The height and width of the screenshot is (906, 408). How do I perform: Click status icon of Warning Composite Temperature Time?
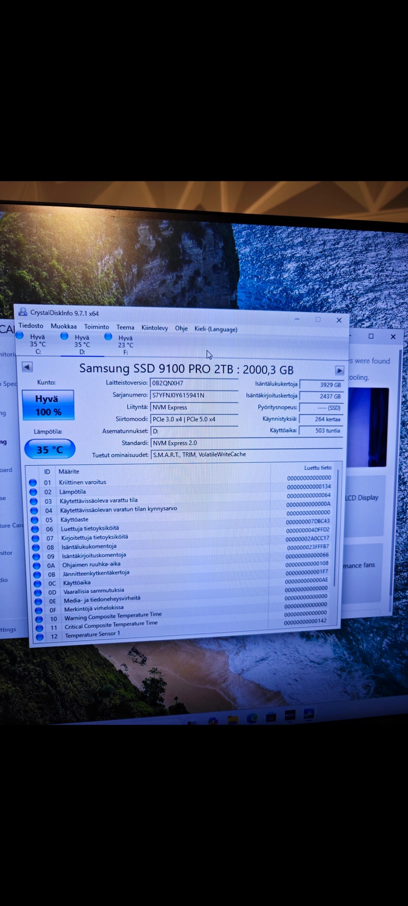pos(40,619)
